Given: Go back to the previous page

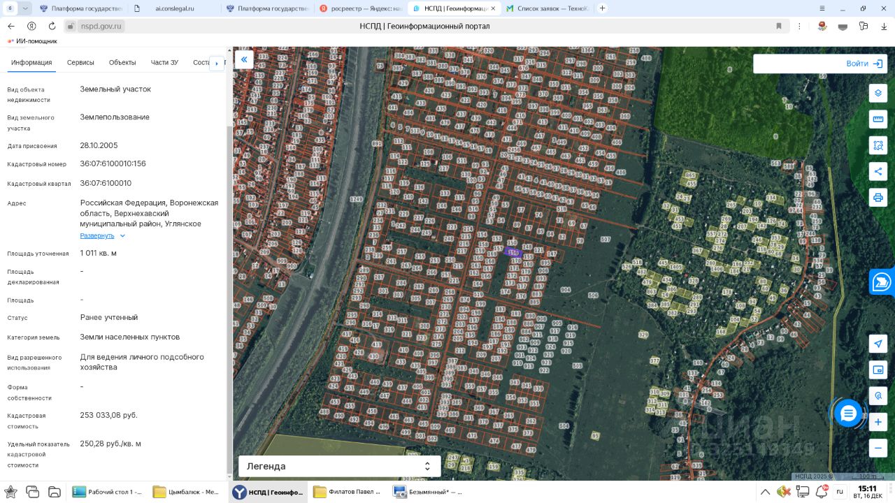Looking at the screenshot, I should 11,26.
